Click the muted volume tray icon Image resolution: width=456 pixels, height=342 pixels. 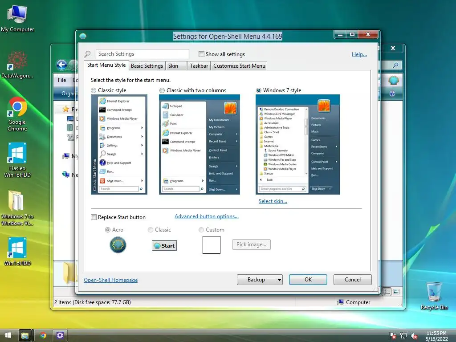point(414,336)
